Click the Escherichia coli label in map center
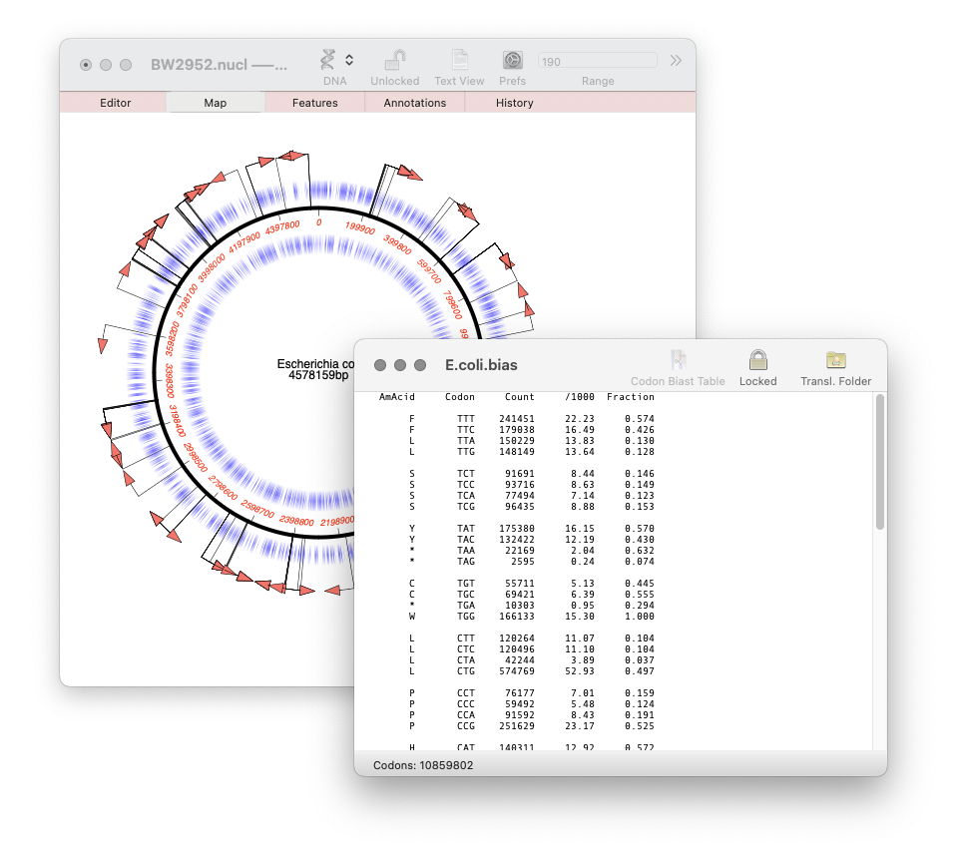The width and height of the screenshot is (966, 848). (x=315, y=364)
